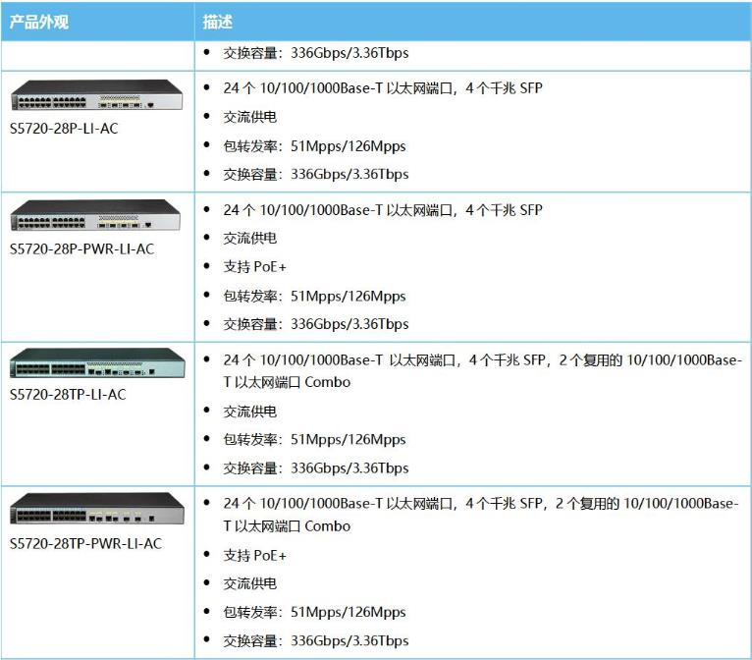The image size is (752, 660).
Task: Click 包转发率 line in the S5720-28TP-LI-AC row
Action: click(x=314, y=439)
